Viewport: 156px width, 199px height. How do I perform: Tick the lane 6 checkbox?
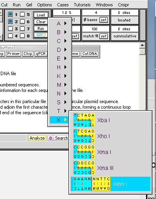tap(22, 21)
